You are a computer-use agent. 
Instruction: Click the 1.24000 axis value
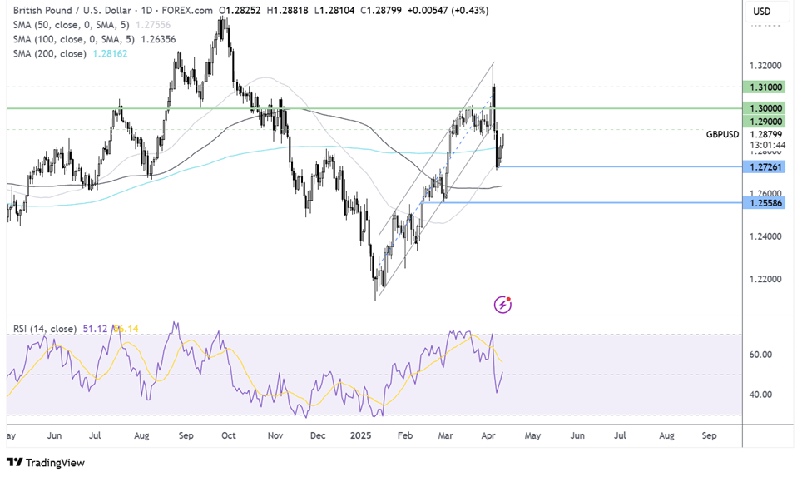point(765,236)
